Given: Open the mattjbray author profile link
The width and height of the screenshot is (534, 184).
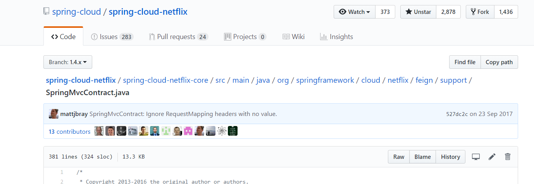Looking at the screenshot, I should click(x=74, y=114).
